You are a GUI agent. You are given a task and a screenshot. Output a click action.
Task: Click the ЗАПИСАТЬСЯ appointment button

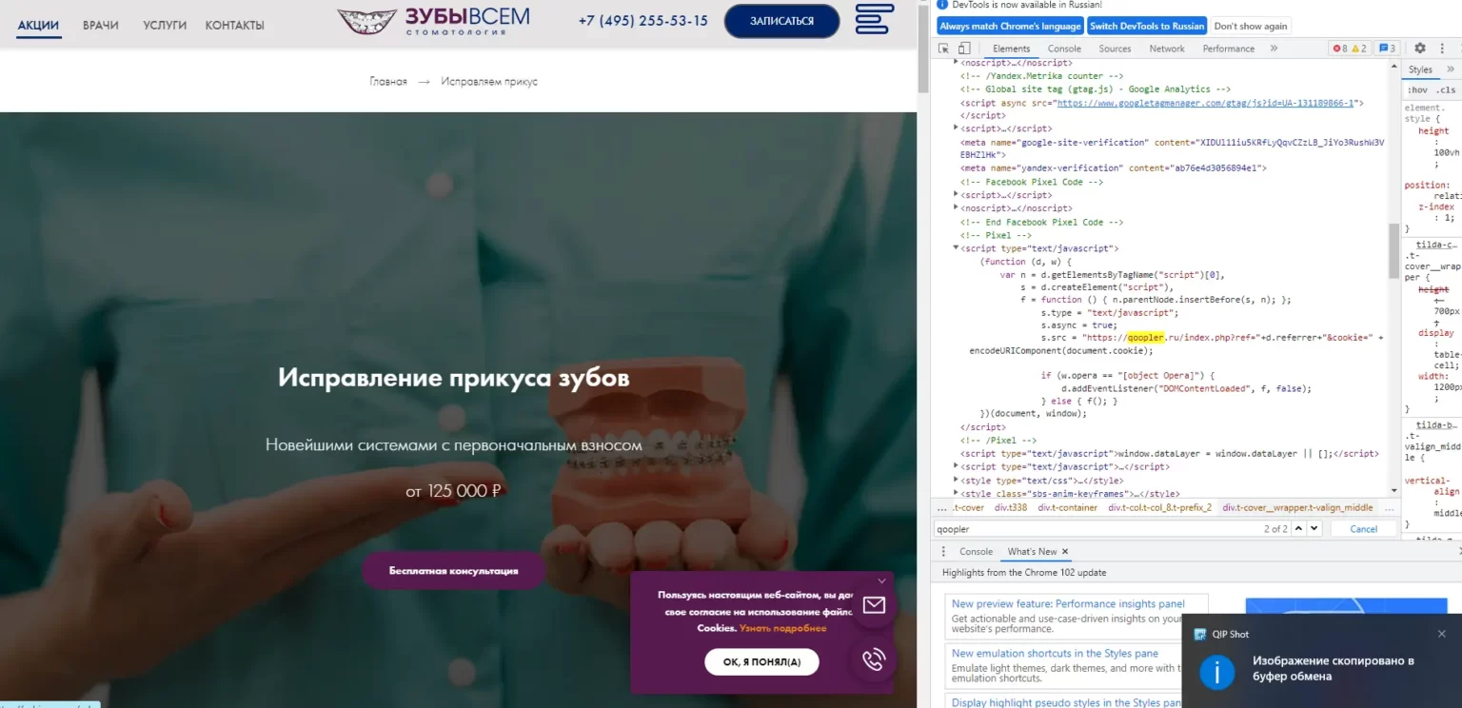781,21
